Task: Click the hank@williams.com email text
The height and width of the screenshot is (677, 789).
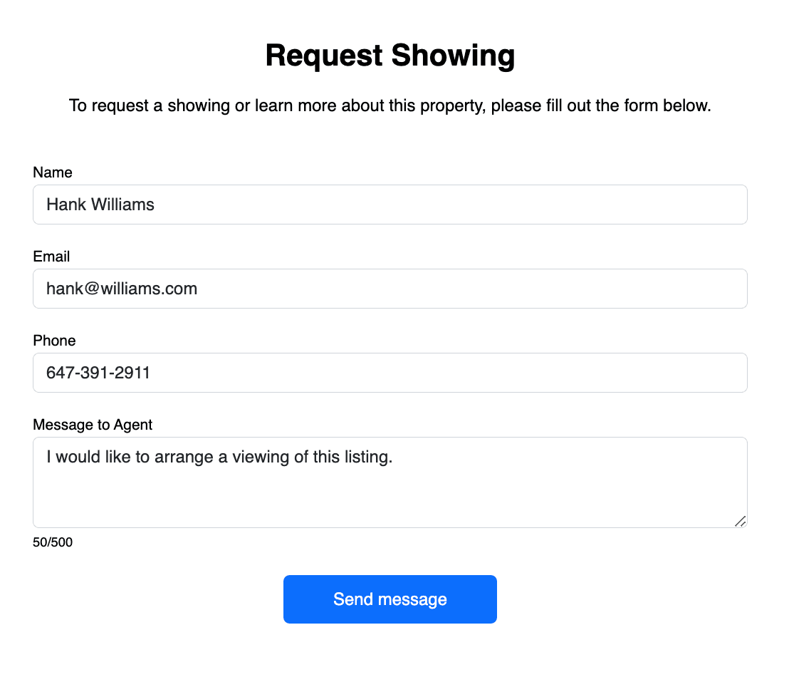Action: tap(122, 289)
